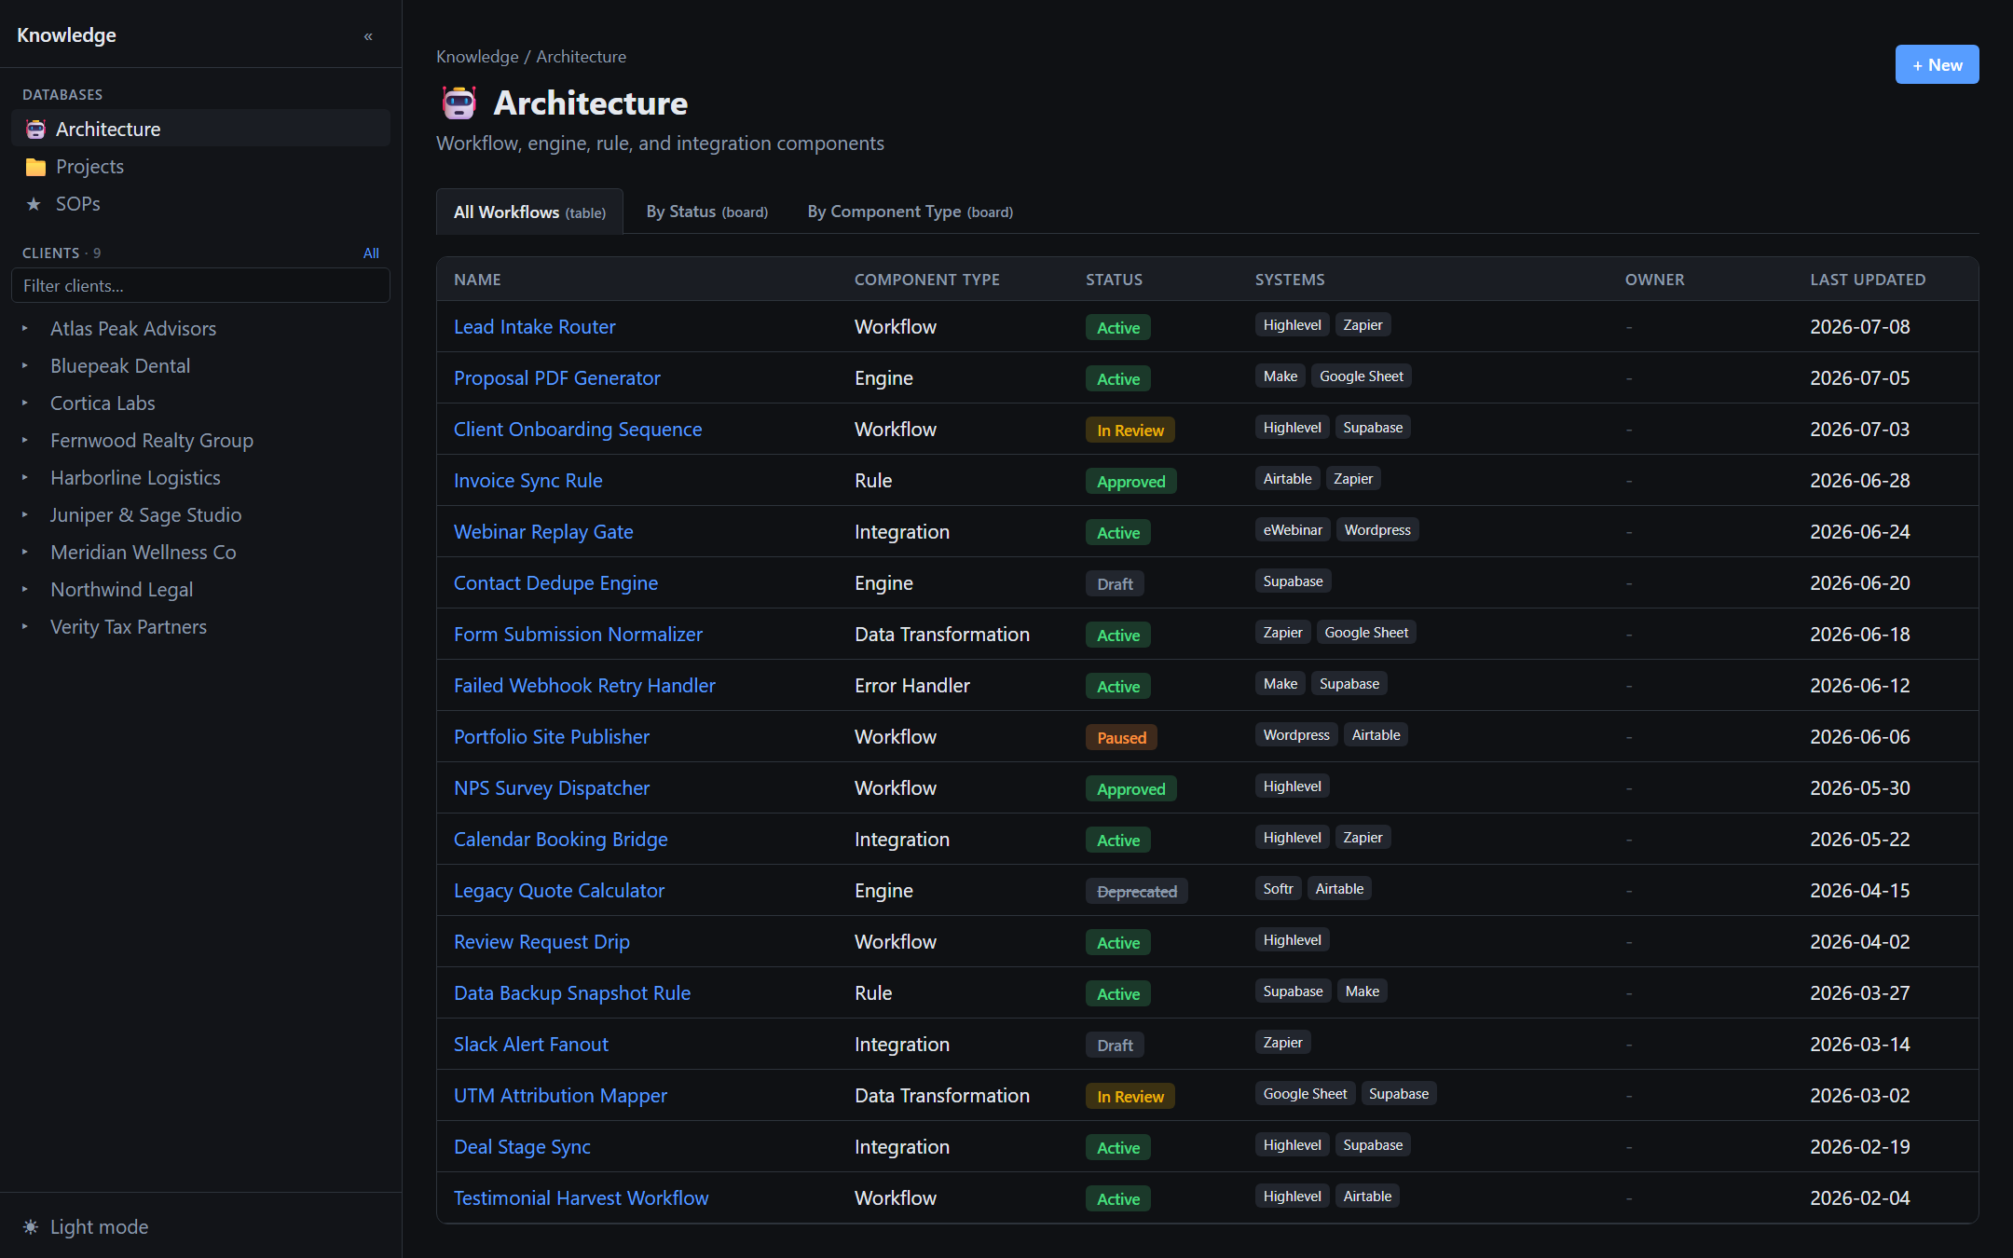Click the Systems column header
The image size is (2013, 1258).
click(1289, 280)
